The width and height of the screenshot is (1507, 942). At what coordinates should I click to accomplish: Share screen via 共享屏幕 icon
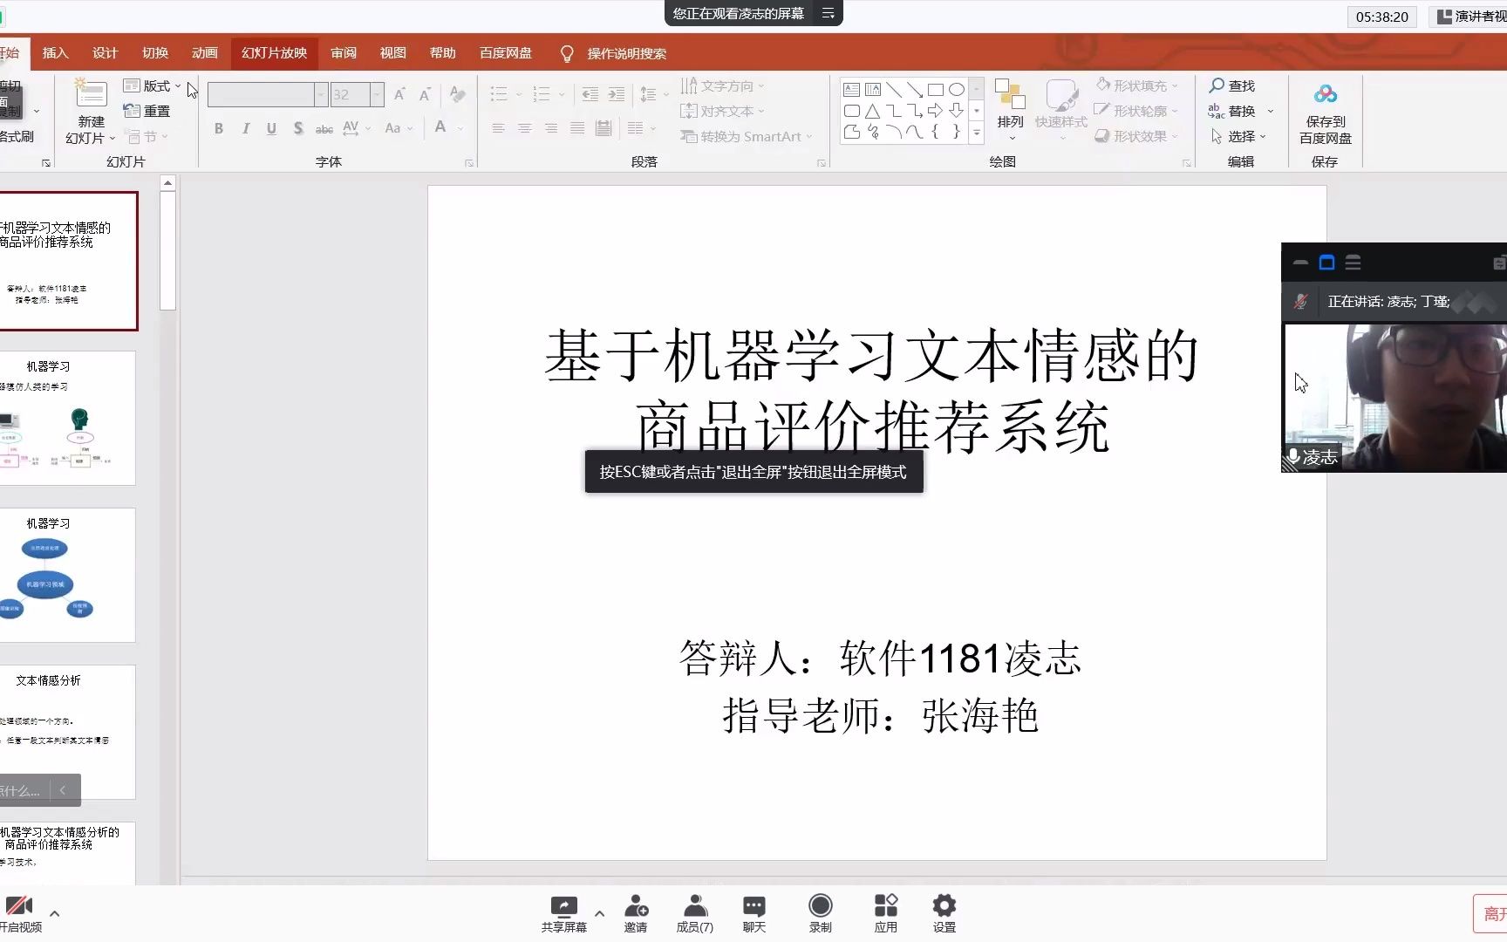pyautogui.click(x=564, y=909)
